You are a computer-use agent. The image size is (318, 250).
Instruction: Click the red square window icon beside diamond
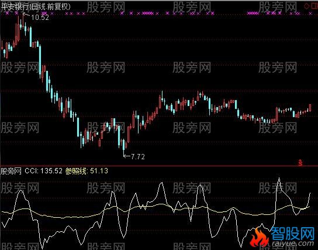pos(314,6)
